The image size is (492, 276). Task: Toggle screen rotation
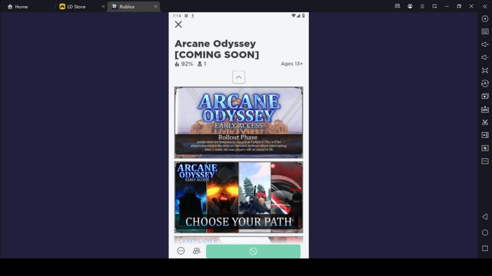tap(485, 83)
